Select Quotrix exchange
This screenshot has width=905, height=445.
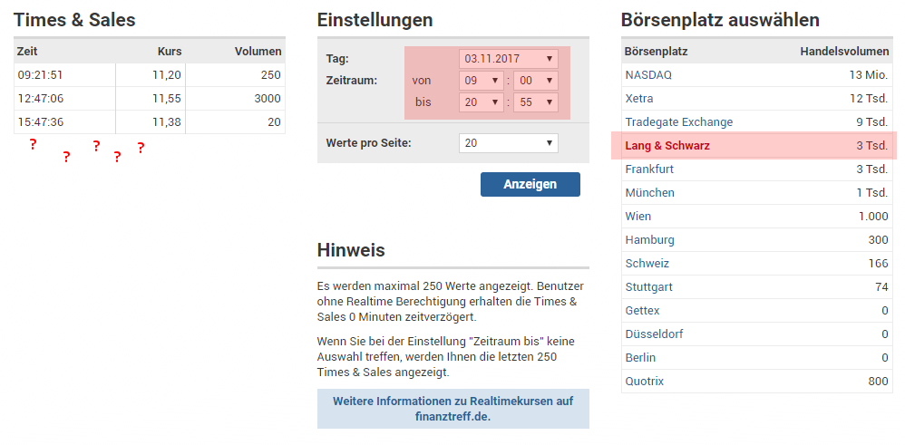point(644,381)
